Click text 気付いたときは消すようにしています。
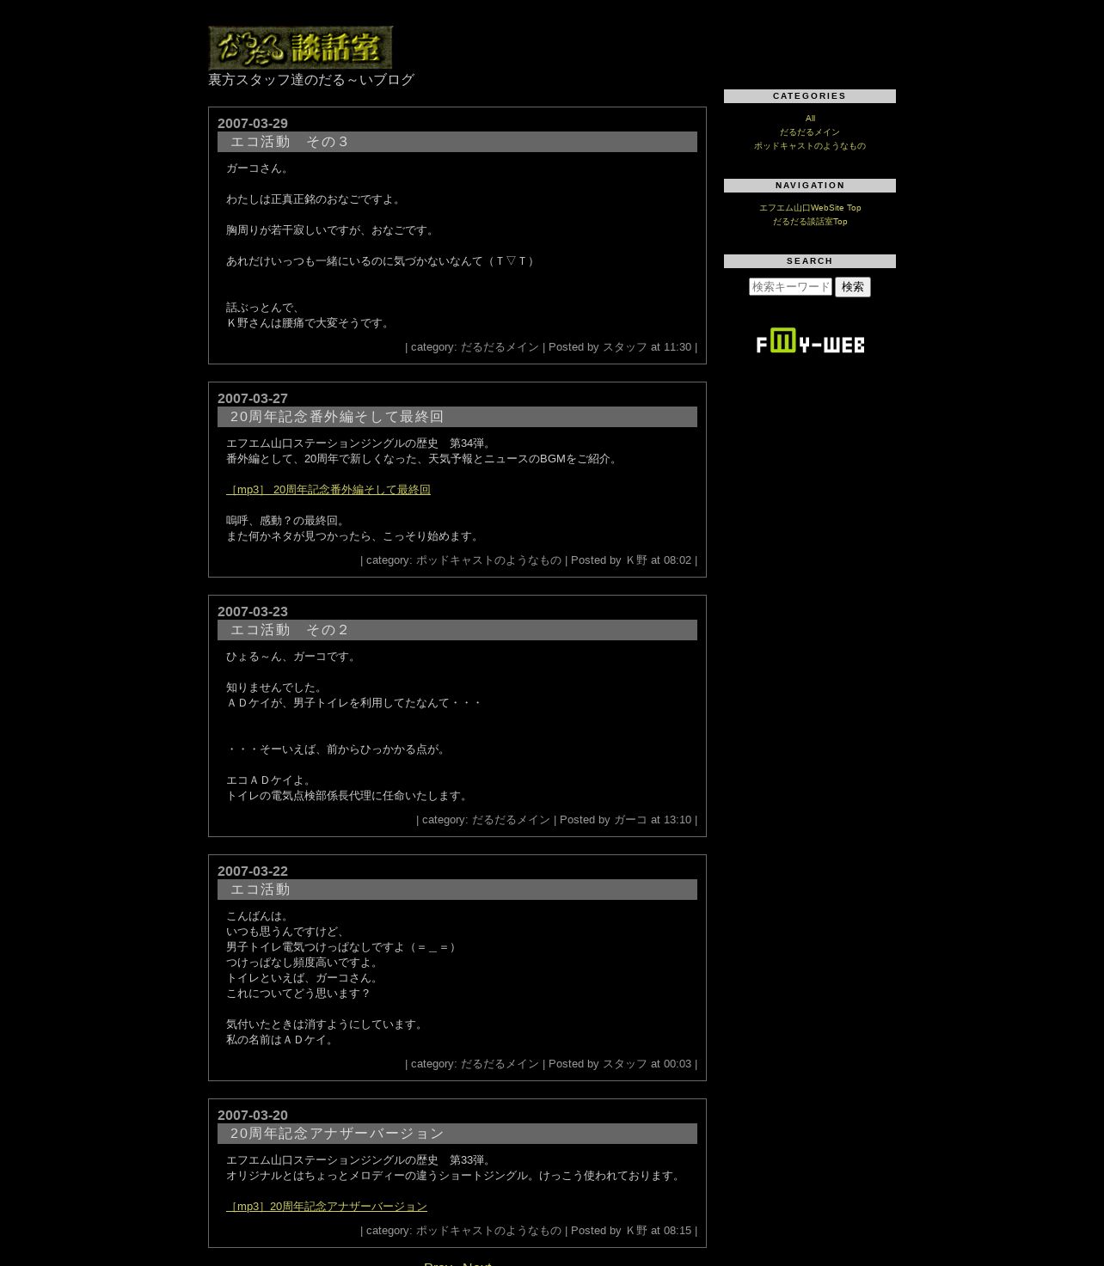 (327, 1024)
